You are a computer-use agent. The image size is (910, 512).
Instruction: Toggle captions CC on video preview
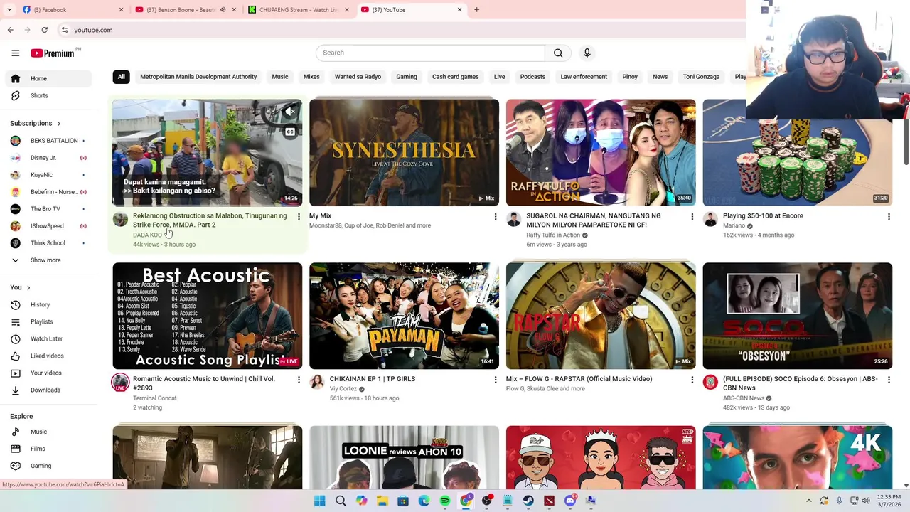tap(289, 132)
